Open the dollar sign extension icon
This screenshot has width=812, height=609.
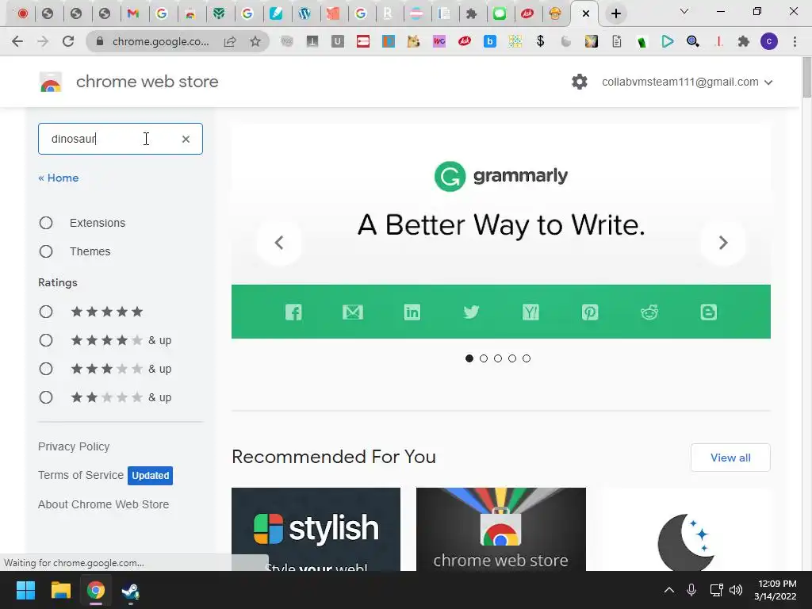coord(540,41)
